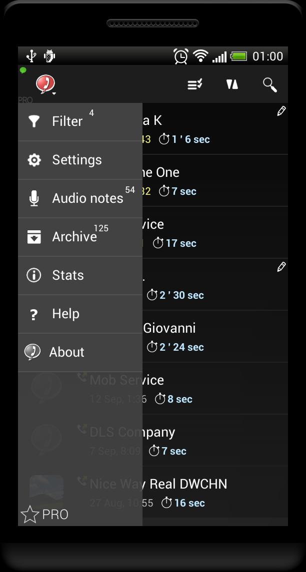The width and height of the screenshot is (306, 572).
Task: Open Audio notes list
Action: (80, 198)
